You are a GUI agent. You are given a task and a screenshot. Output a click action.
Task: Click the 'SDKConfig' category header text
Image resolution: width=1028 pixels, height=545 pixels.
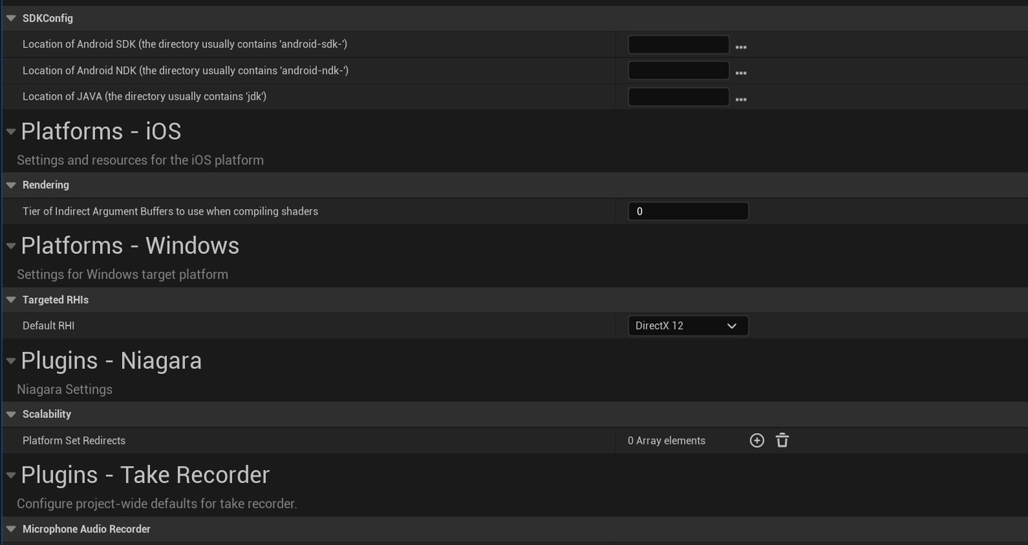click(48, 18)
